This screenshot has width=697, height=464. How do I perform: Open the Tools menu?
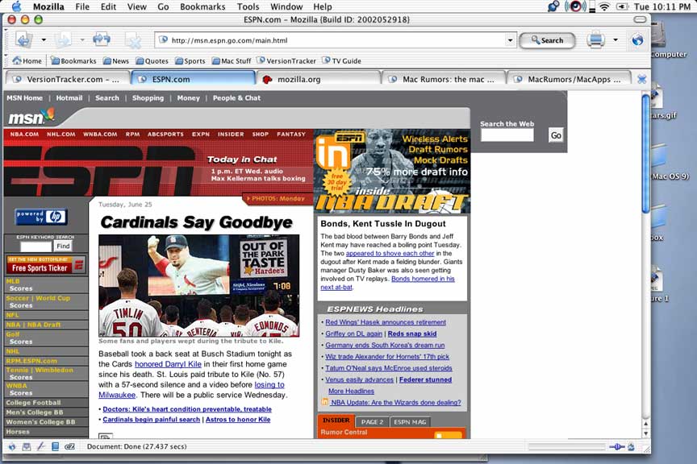(248, 6)
